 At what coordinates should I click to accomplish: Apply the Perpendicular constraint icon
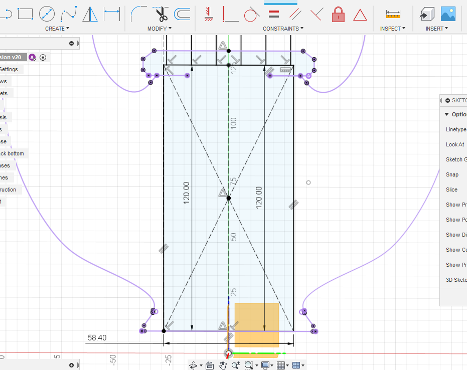[230, 14]
